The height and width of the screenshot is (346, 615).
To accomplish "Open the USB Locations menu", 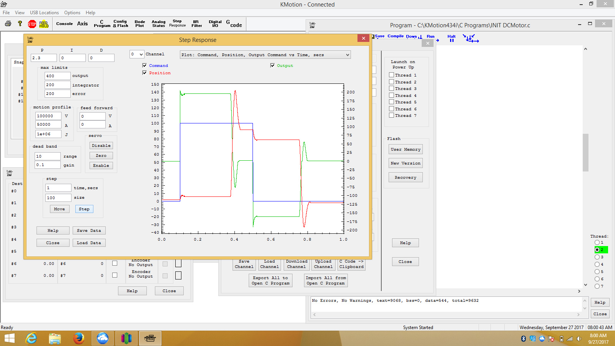I will [44, 13].
